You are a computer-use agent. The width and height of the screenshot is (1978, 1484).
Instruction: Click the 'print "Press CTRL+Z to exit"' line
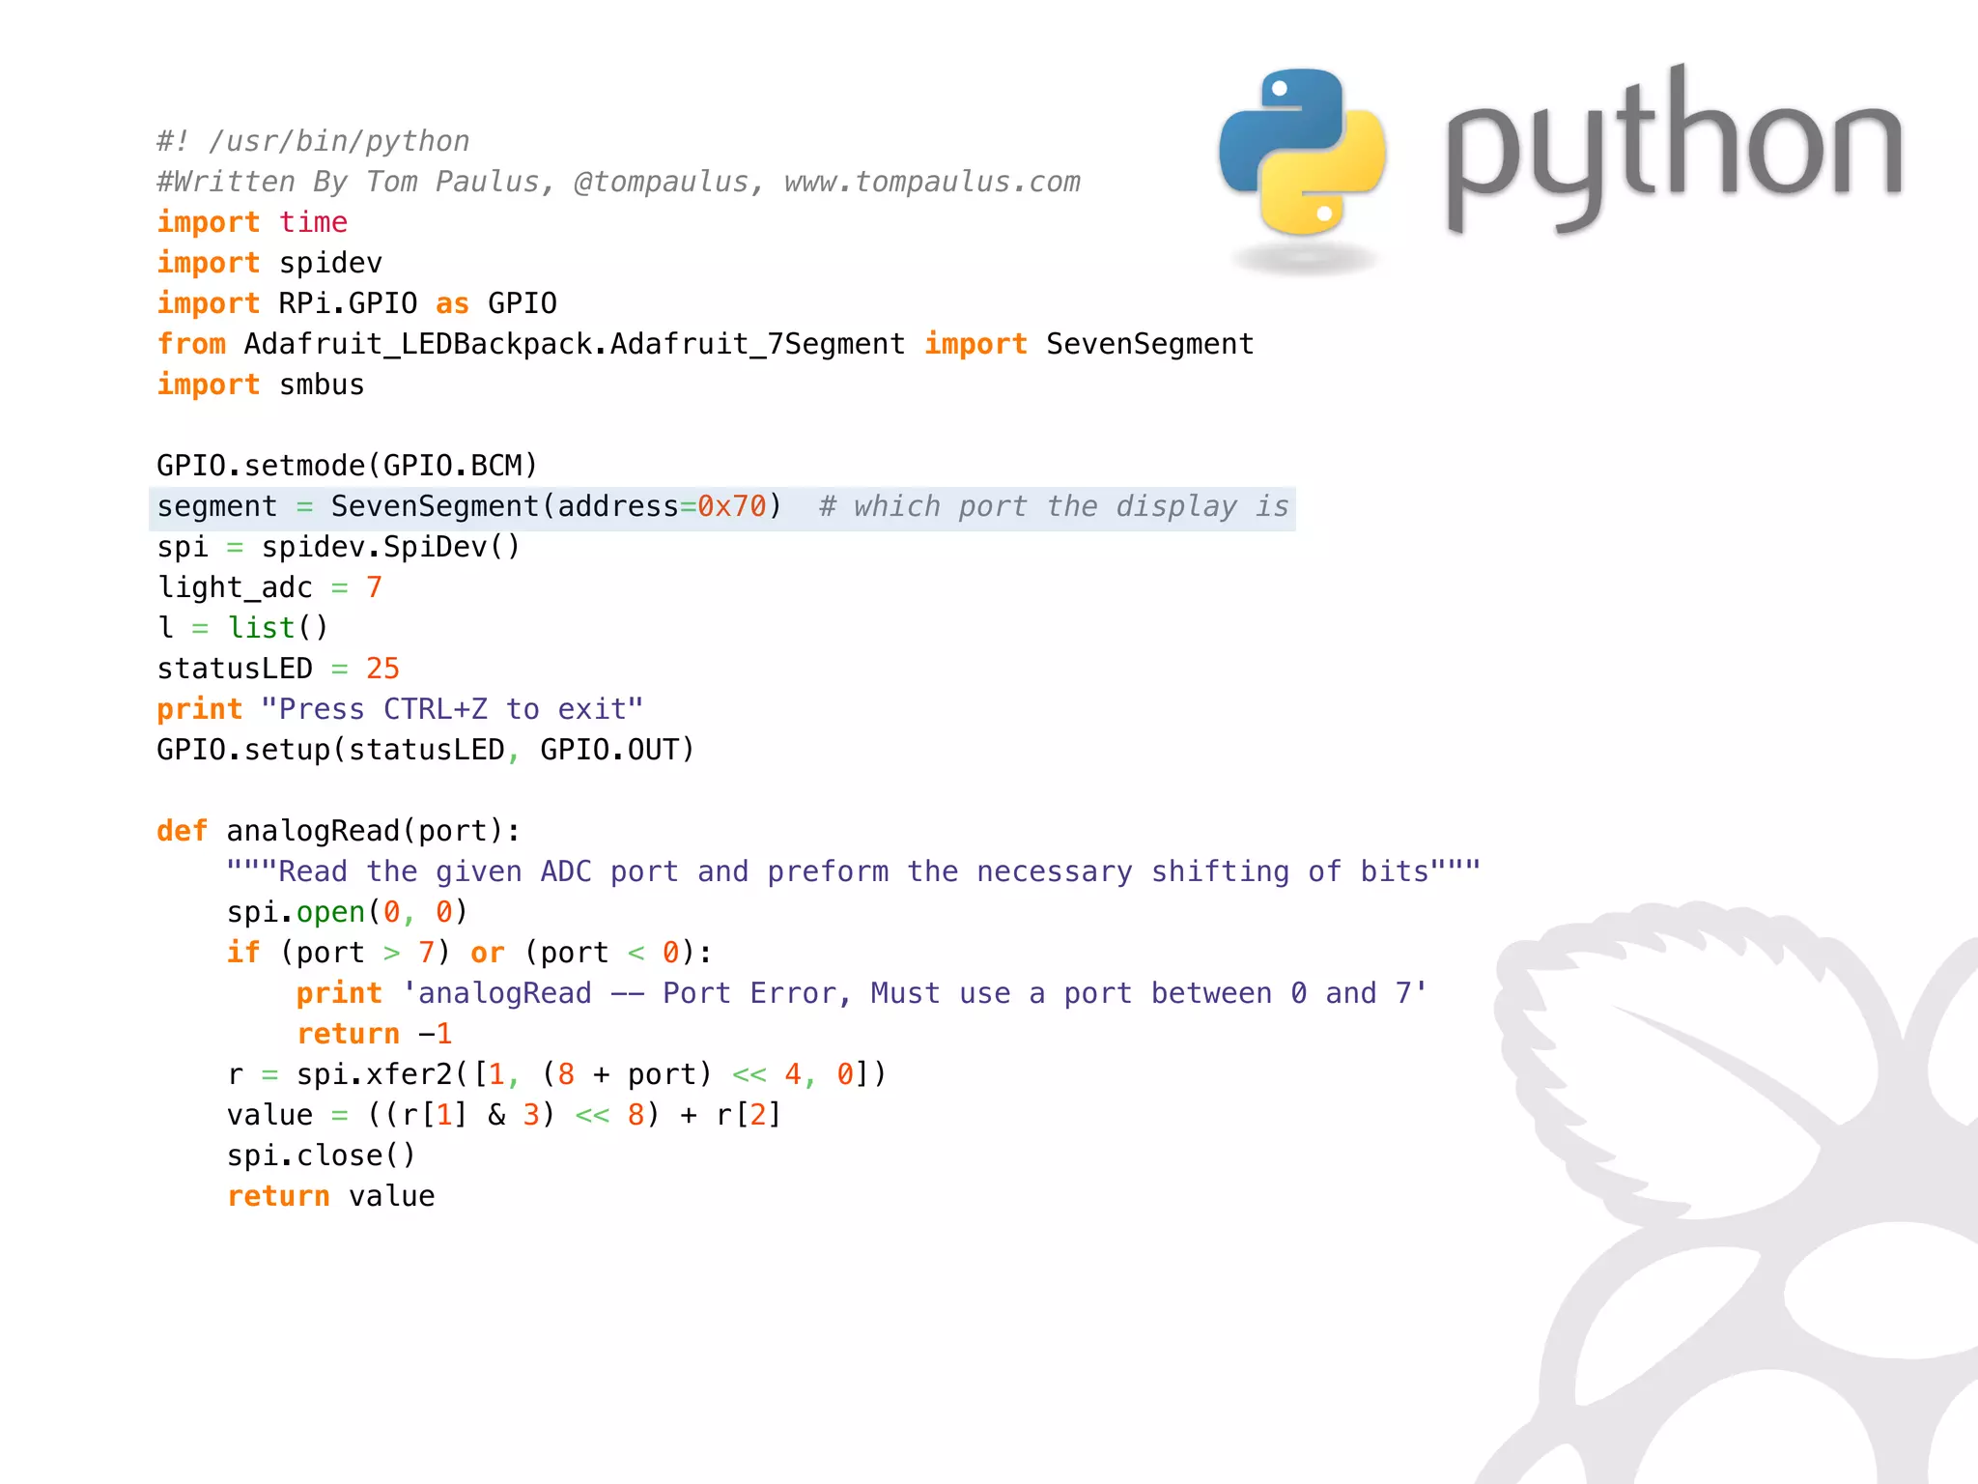400,709
